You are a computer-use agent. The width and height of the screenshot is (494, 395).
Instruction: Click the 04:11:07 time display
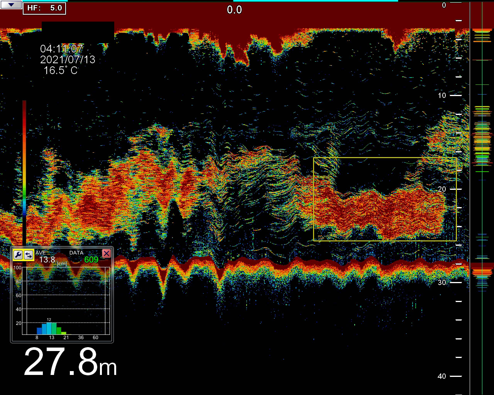pos(61,49)
